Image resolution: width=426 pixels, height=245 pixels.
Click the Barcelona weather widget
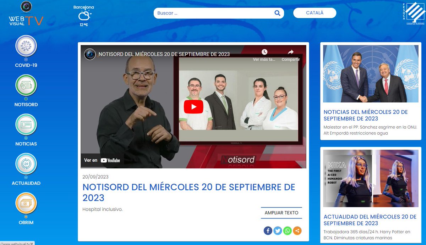coord(84,15)
